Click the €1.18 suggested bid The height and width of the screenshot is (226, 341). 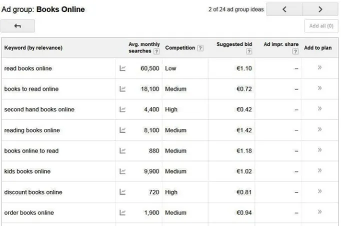pos(244,150)
